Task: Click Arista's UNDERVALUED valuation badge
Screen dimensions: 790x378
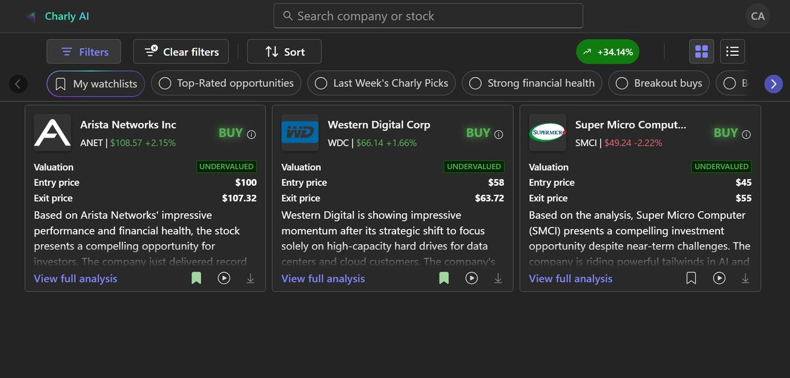Action: tap(227, 167)
